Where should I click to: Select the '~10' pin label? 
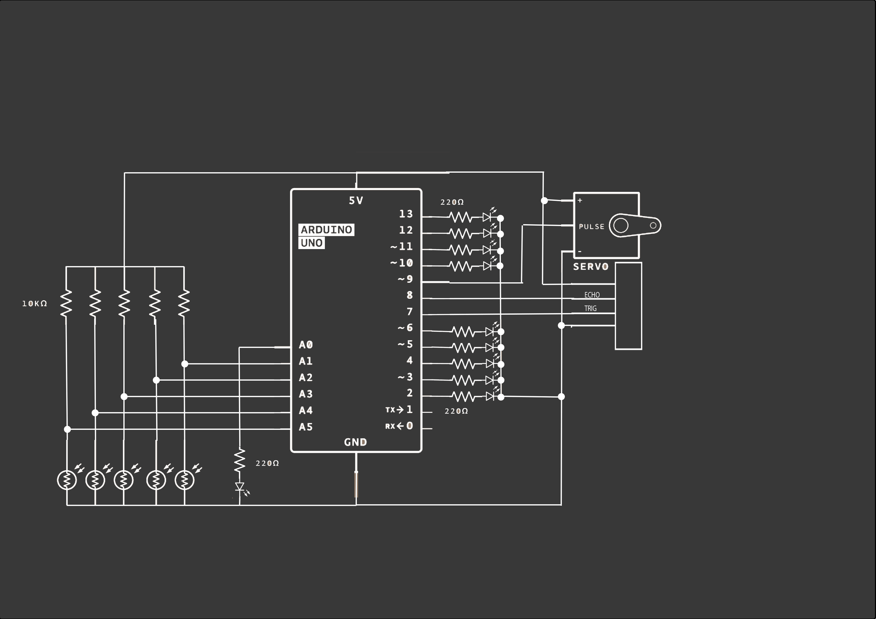[x=401, y=263]
